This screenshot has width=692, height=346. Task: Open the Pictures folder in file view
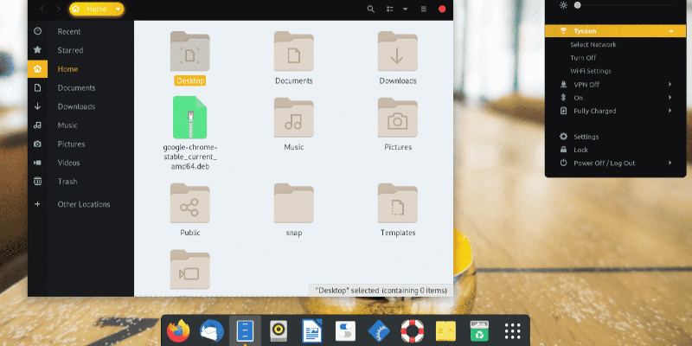[x=398, y=118]
